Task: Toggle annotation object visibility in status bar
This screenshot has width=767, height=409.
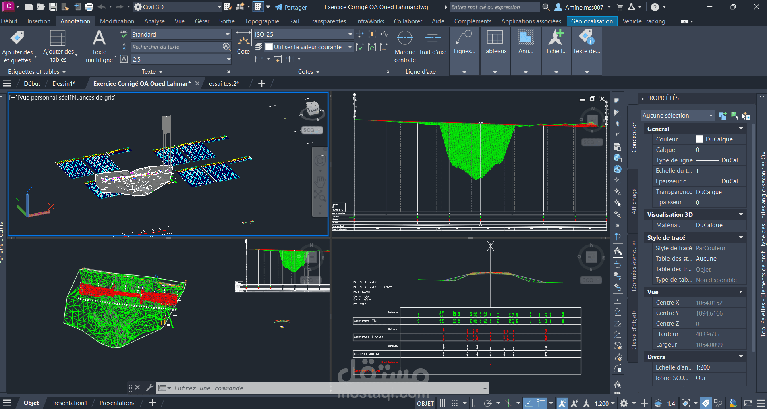Action: coord(562,403)
